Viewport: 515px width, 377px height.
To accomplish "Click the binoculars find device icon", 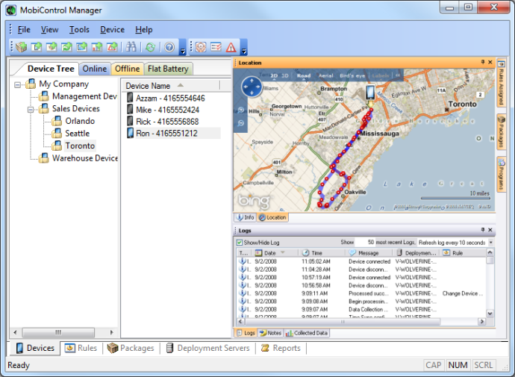I will point(131,47).
